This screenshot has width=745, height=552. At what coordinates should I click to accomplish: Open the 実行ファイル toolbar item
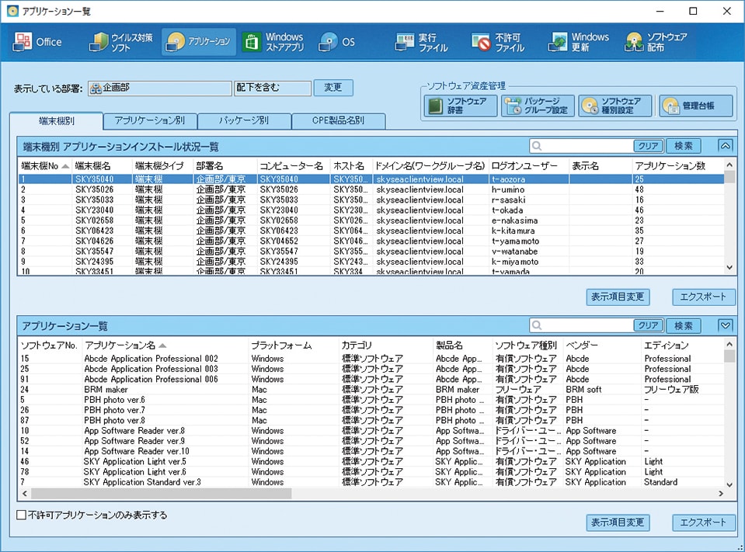(421, 42)
